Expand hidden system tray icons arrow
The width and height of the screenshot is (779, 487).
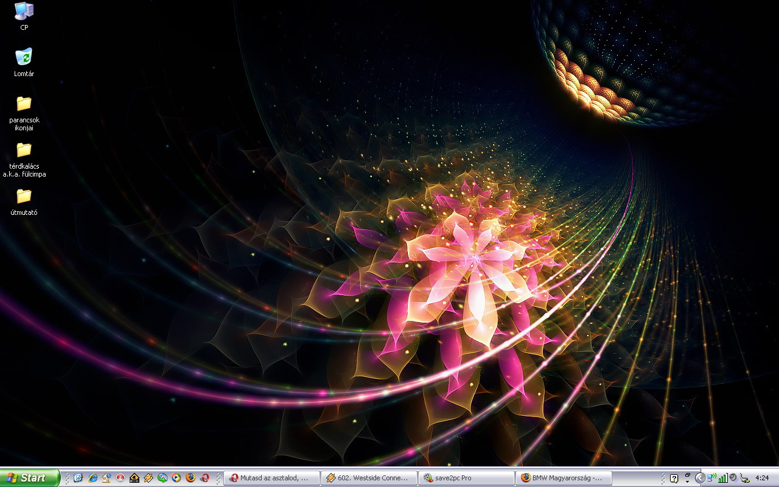700,478
